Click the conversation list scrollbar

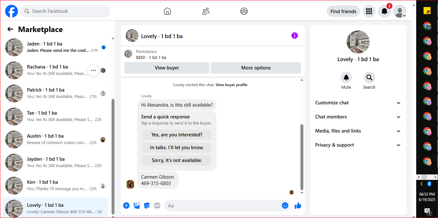click(x=113, y=157)
